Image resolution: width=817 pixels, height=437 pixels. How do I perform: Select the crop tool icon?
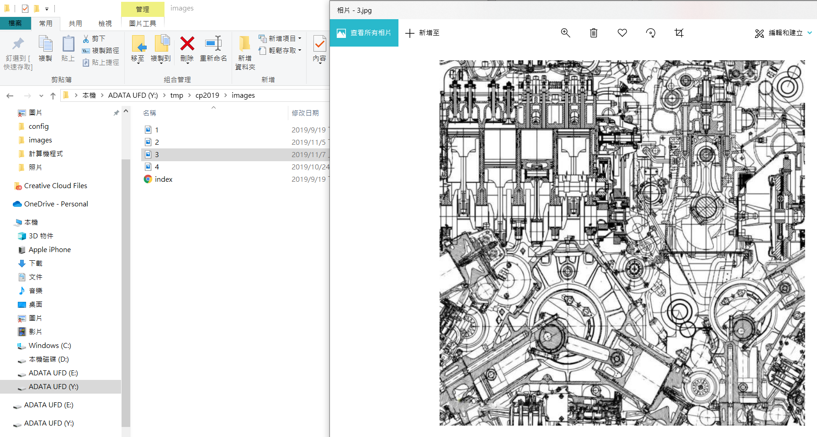[x=679, y=33]
